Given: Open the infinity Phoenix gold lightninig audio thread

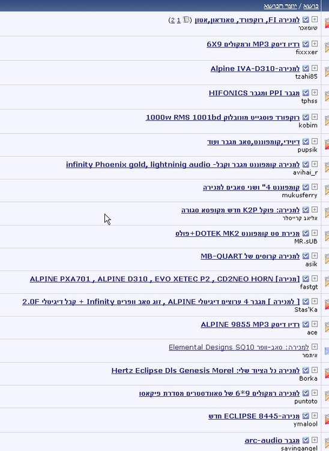Looking at the screenshot, I should point(183,165).
